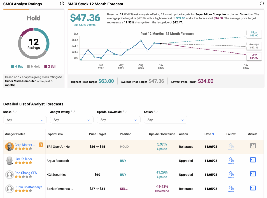Follow analyst Ruplu Bhattacharya
Image resolution: width=267 pixels, height=198 pixels.
click(231, 188)
